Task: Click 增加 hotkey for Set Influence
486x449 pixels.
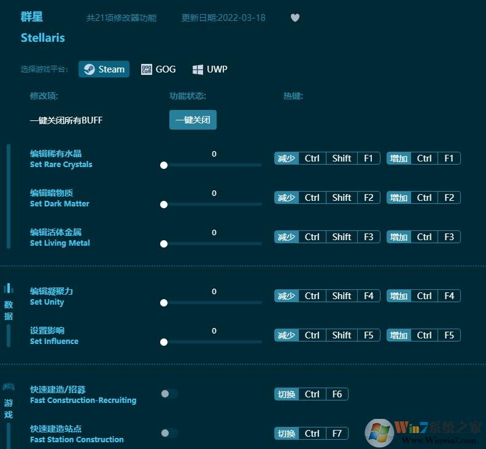Action: [x=399, y=335]
